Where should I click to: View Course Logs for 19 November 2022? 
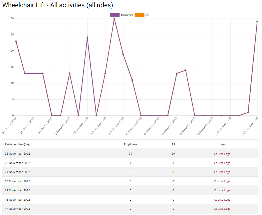point(222,191)
